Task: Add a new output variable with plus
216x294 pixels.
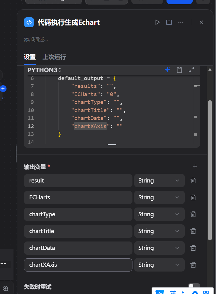Action: pyautogui.click(x=195, y=166)
